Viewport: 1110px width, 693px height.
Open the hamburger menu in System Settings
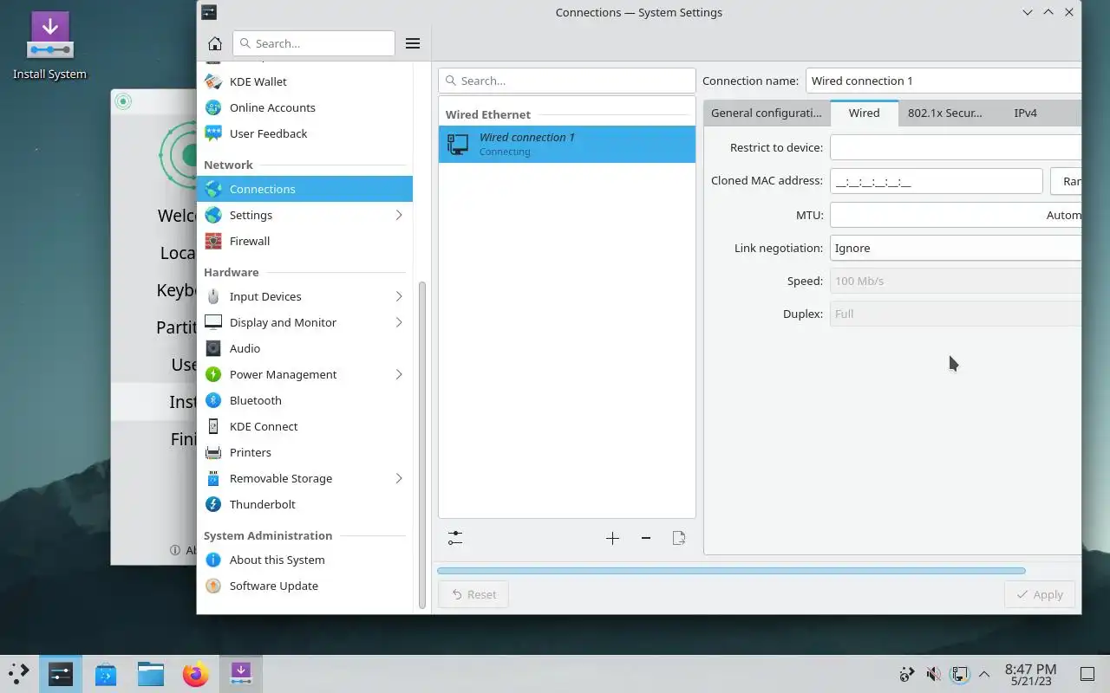click(x=413, y=43)
